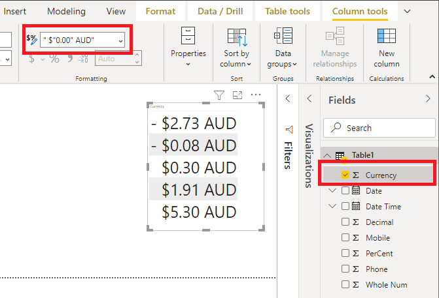
Task: Click the filter icon above the visual
Action: pyautogui.click(x=219, y=95)
